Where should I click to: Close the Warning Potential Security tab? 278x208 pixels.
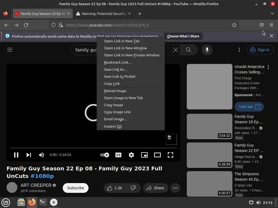[129, 14]
